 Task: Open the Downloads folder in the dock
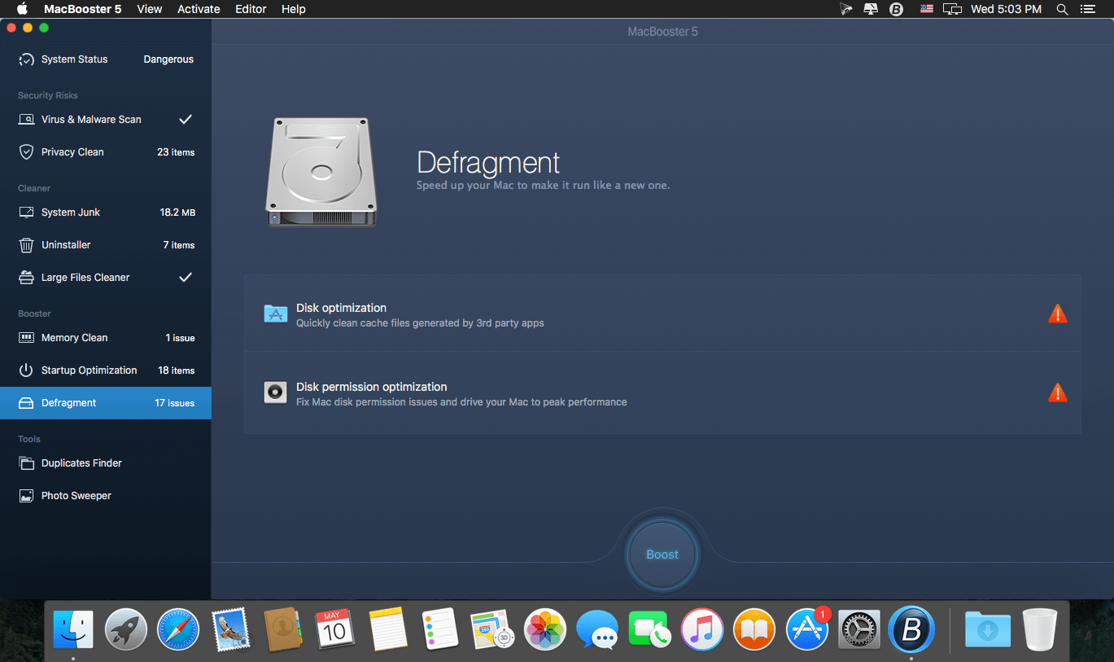point(988,629)
